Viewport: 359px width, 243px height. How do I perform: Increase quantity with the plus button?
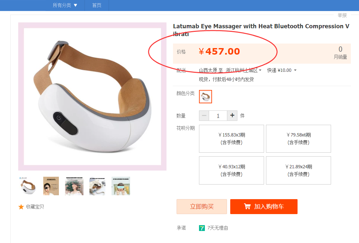[x=232, y=116]
